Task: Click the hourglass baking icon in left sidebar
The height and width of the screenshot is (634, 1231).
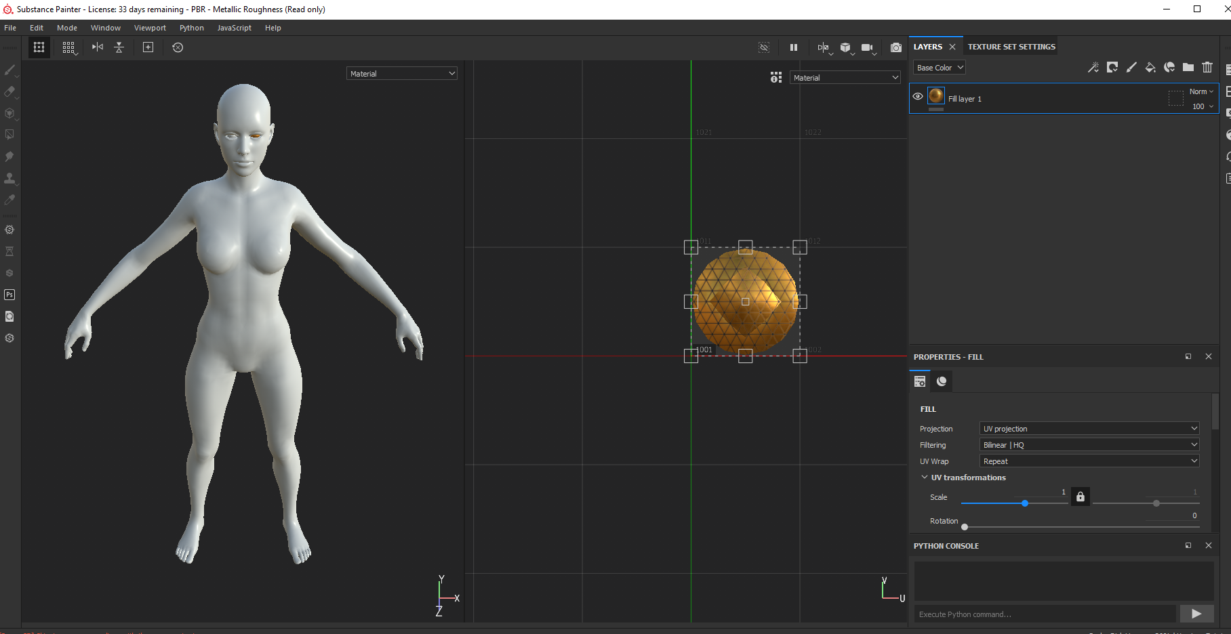Action: 9,251
